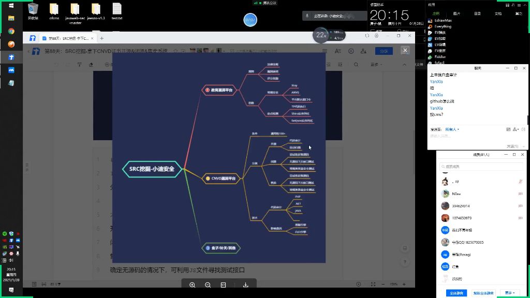The height and width of the screenshot is (298, 530).
Task: Open chat permission dropdown icon
Action: tap(516, 129)
